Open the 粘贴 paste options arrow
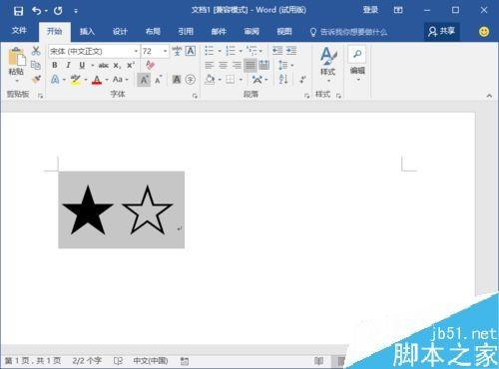Image resolution: width=499 pixels, height=369 pixels. click(x=16, y=81)
